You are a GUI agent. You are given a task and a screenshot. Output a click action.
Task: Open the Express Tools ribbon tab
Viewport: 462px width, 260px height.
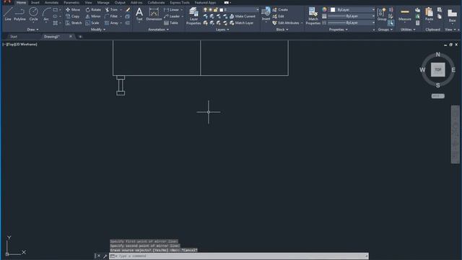[x=180, y=2]
